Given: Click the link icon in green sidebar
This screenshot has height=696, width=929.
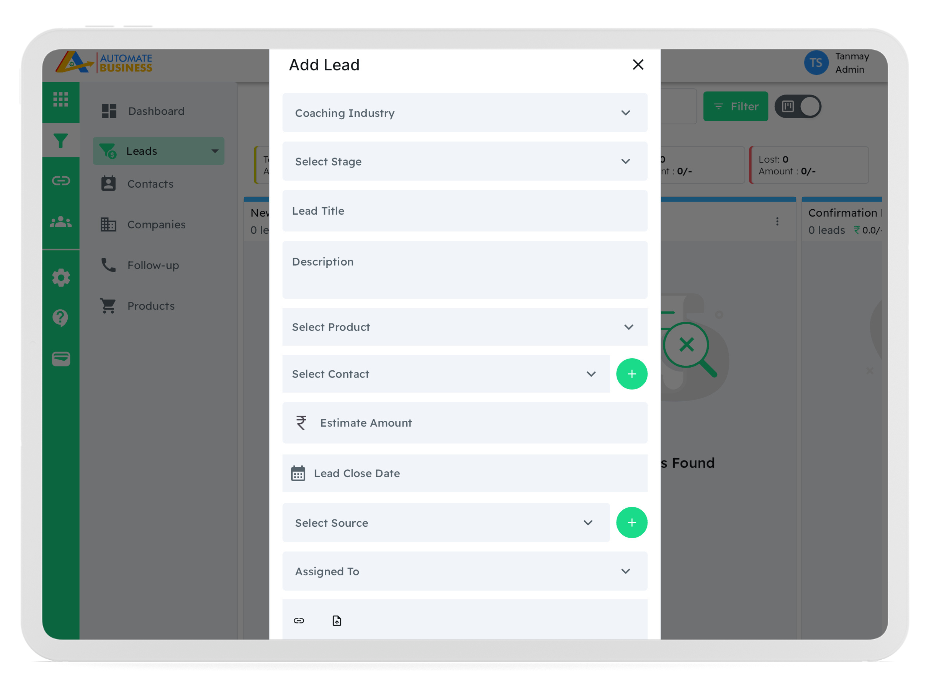Looking at the screenshot, I should (61, 181).
